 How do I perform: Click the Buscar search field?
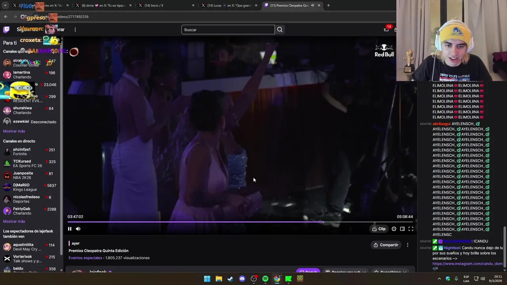pos(228,30)
